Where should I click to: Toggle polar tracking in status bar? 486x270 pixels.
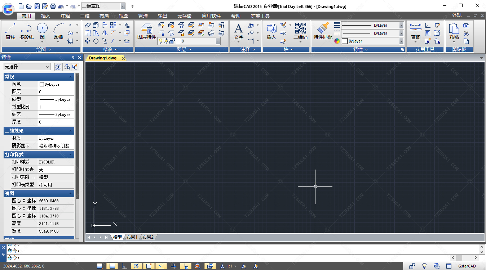136,266
